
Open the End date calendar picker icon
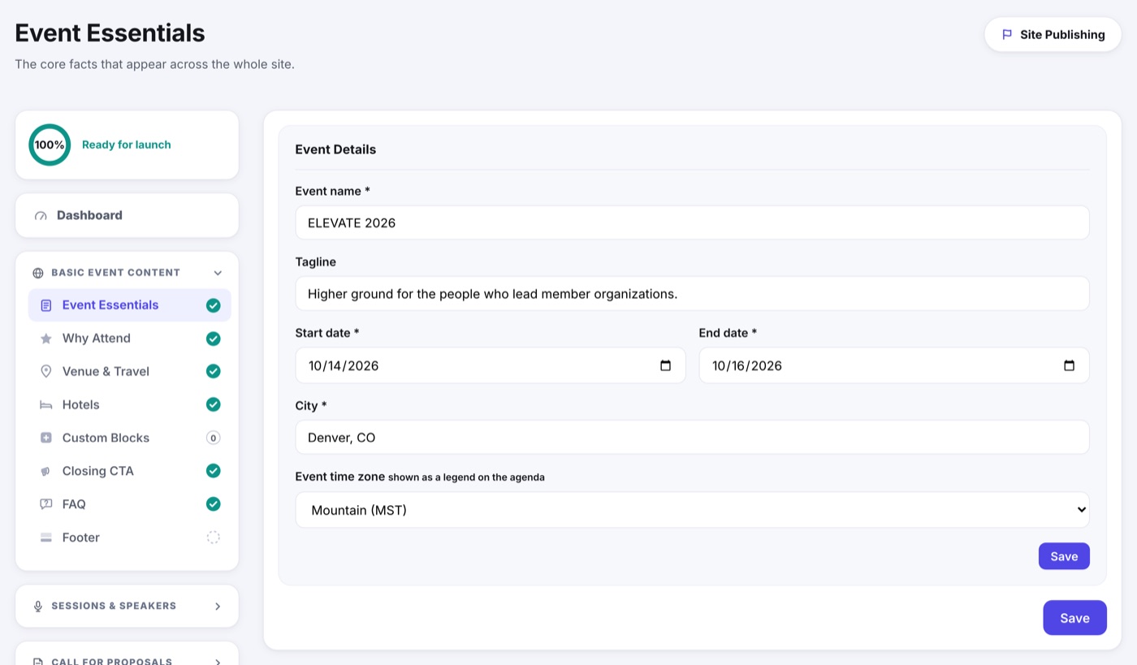click(1070, 365)
